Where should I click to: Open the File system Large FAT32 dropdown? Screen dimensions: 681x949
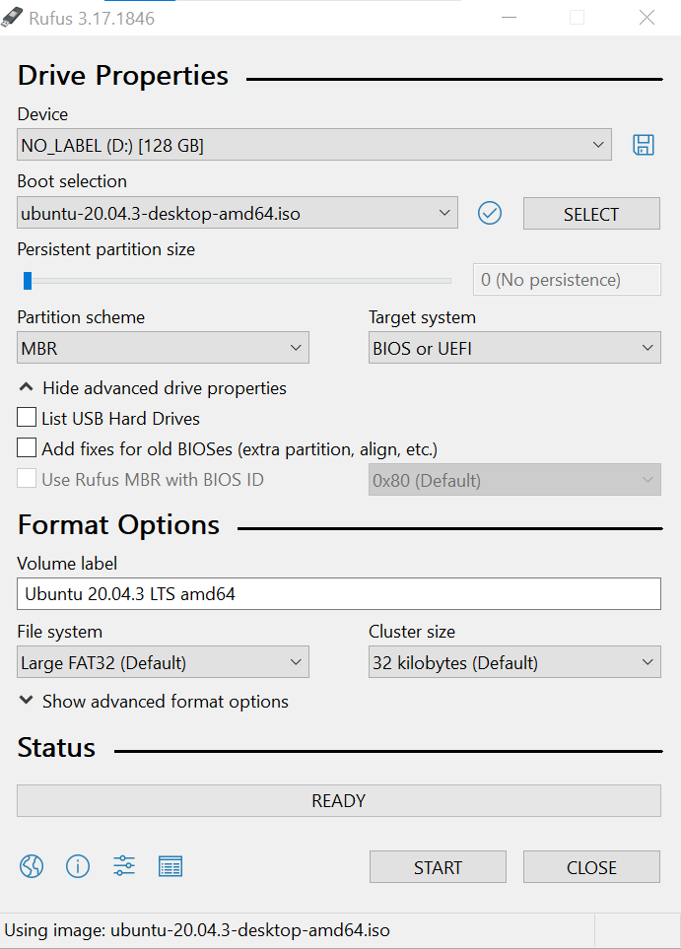click(163, 661)
